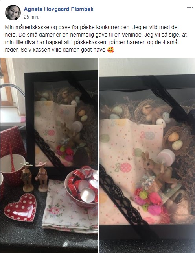Open the right close-up photo of the Easter box
Image resolution: width=195 pixels, height=253 pixels.
tap(147, 155)
